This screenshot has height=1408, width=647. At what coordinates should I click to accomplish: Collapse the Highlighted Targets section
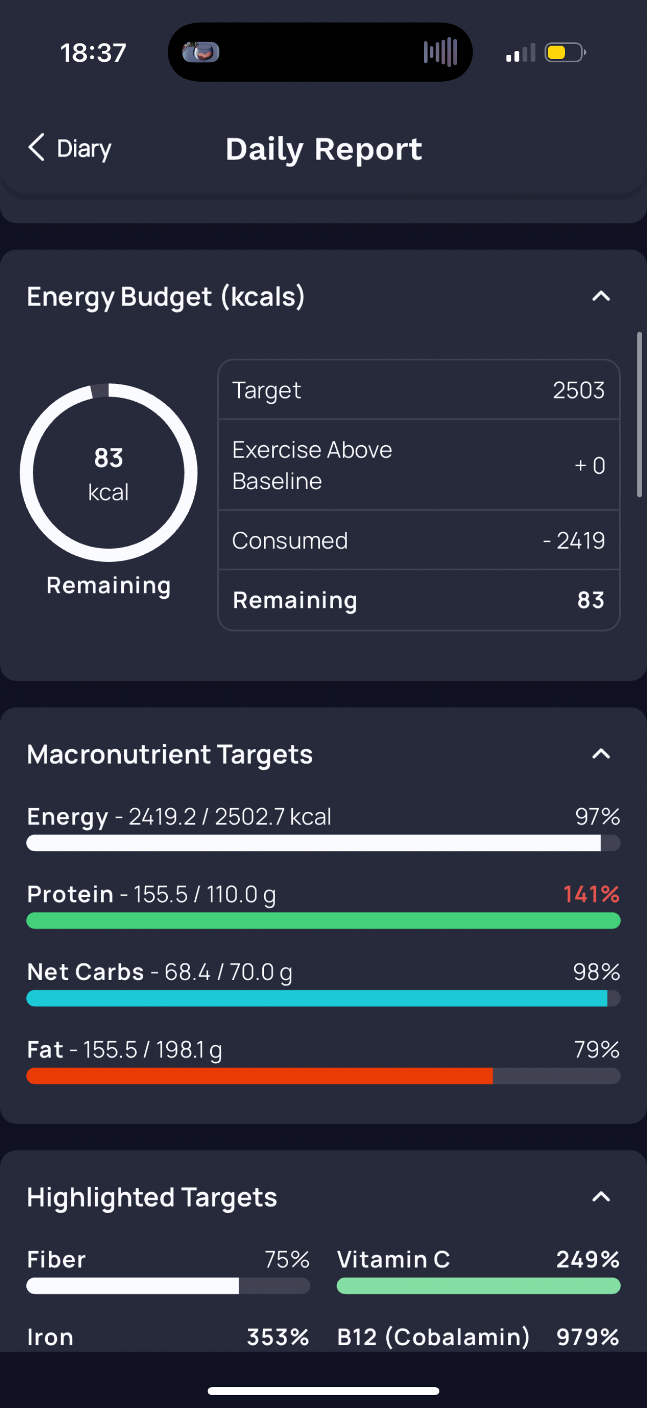pos(601,1197)
